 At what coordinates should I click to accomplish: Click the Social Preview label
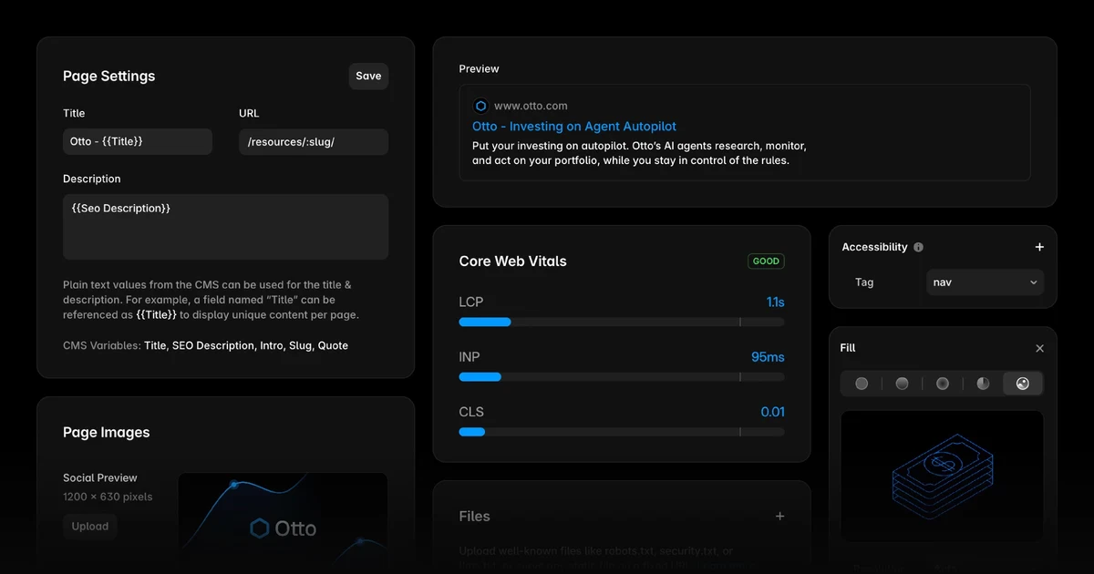[100, 477]
